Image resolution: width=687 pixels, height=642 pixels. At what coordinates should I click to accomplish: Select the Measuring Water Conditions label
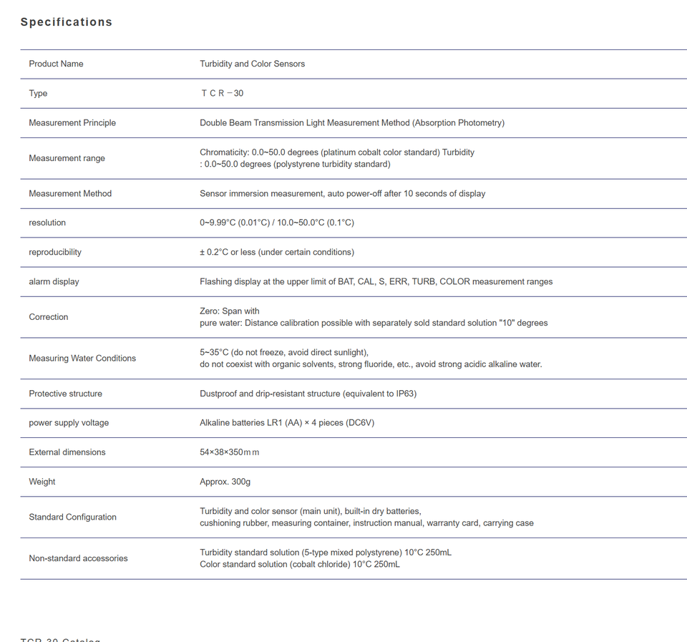point(82,358)
